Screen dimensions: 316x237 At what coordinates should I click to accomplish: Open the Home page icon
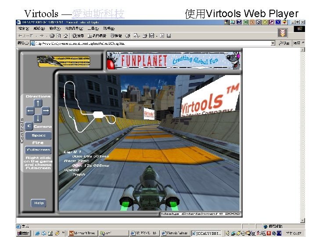click(x=65, y=36)
